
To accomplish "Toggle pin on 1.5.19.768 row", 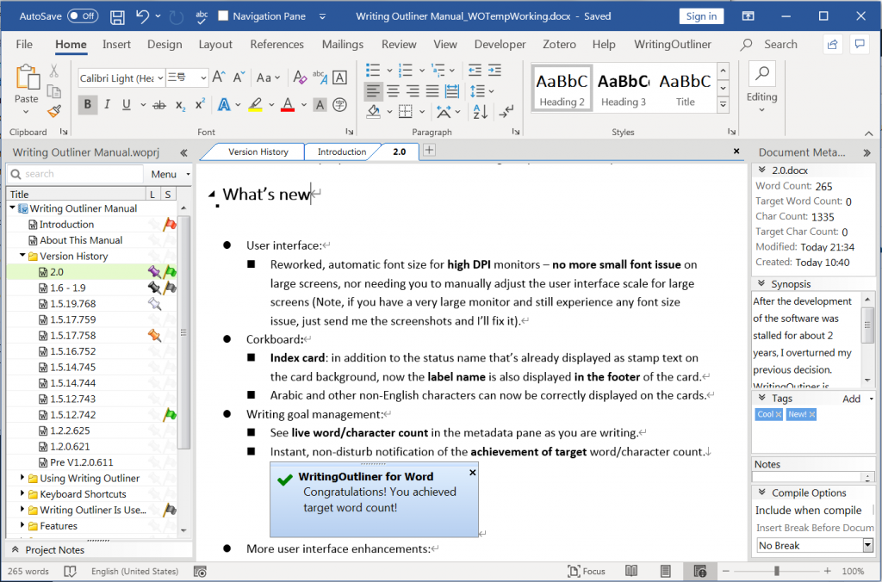I will tap(154, 304).
